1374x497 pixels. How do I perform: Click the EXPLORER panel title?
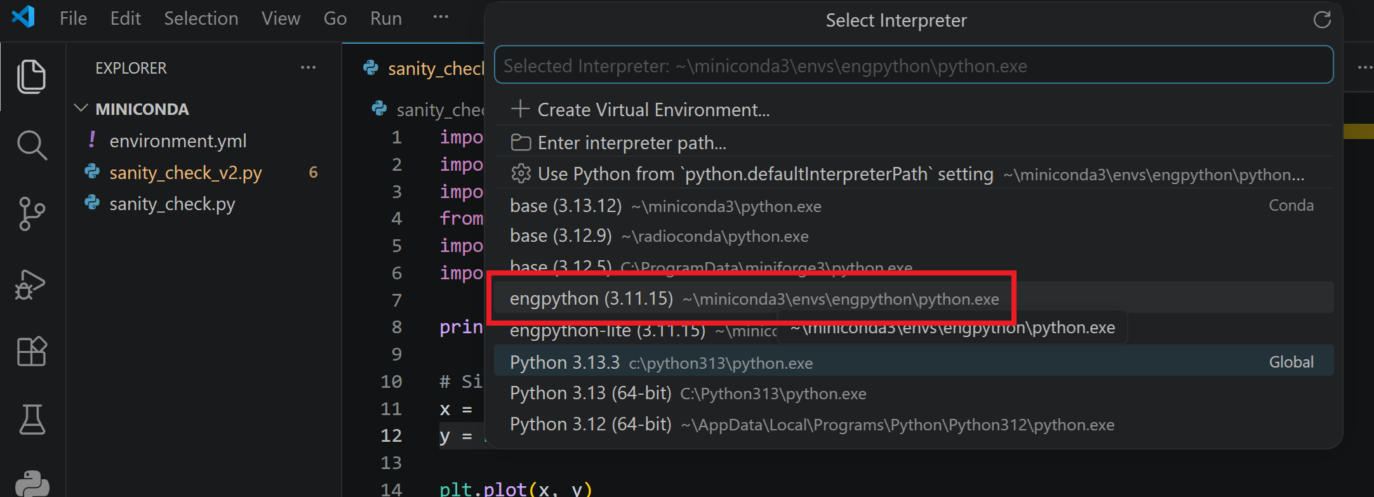pyautogui.click(x=131, y=68)
